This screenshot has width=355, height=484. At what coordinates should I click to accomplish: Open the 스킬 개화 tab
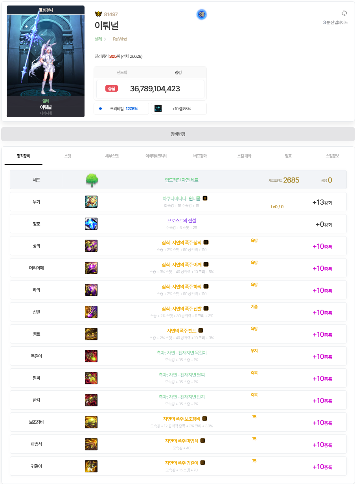[x=244, y=156]
